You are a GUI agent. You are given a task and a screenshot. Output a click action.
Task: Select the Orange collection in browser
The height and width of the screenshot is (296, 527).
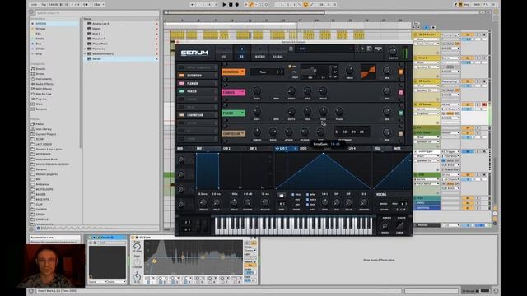pos(40,29)
